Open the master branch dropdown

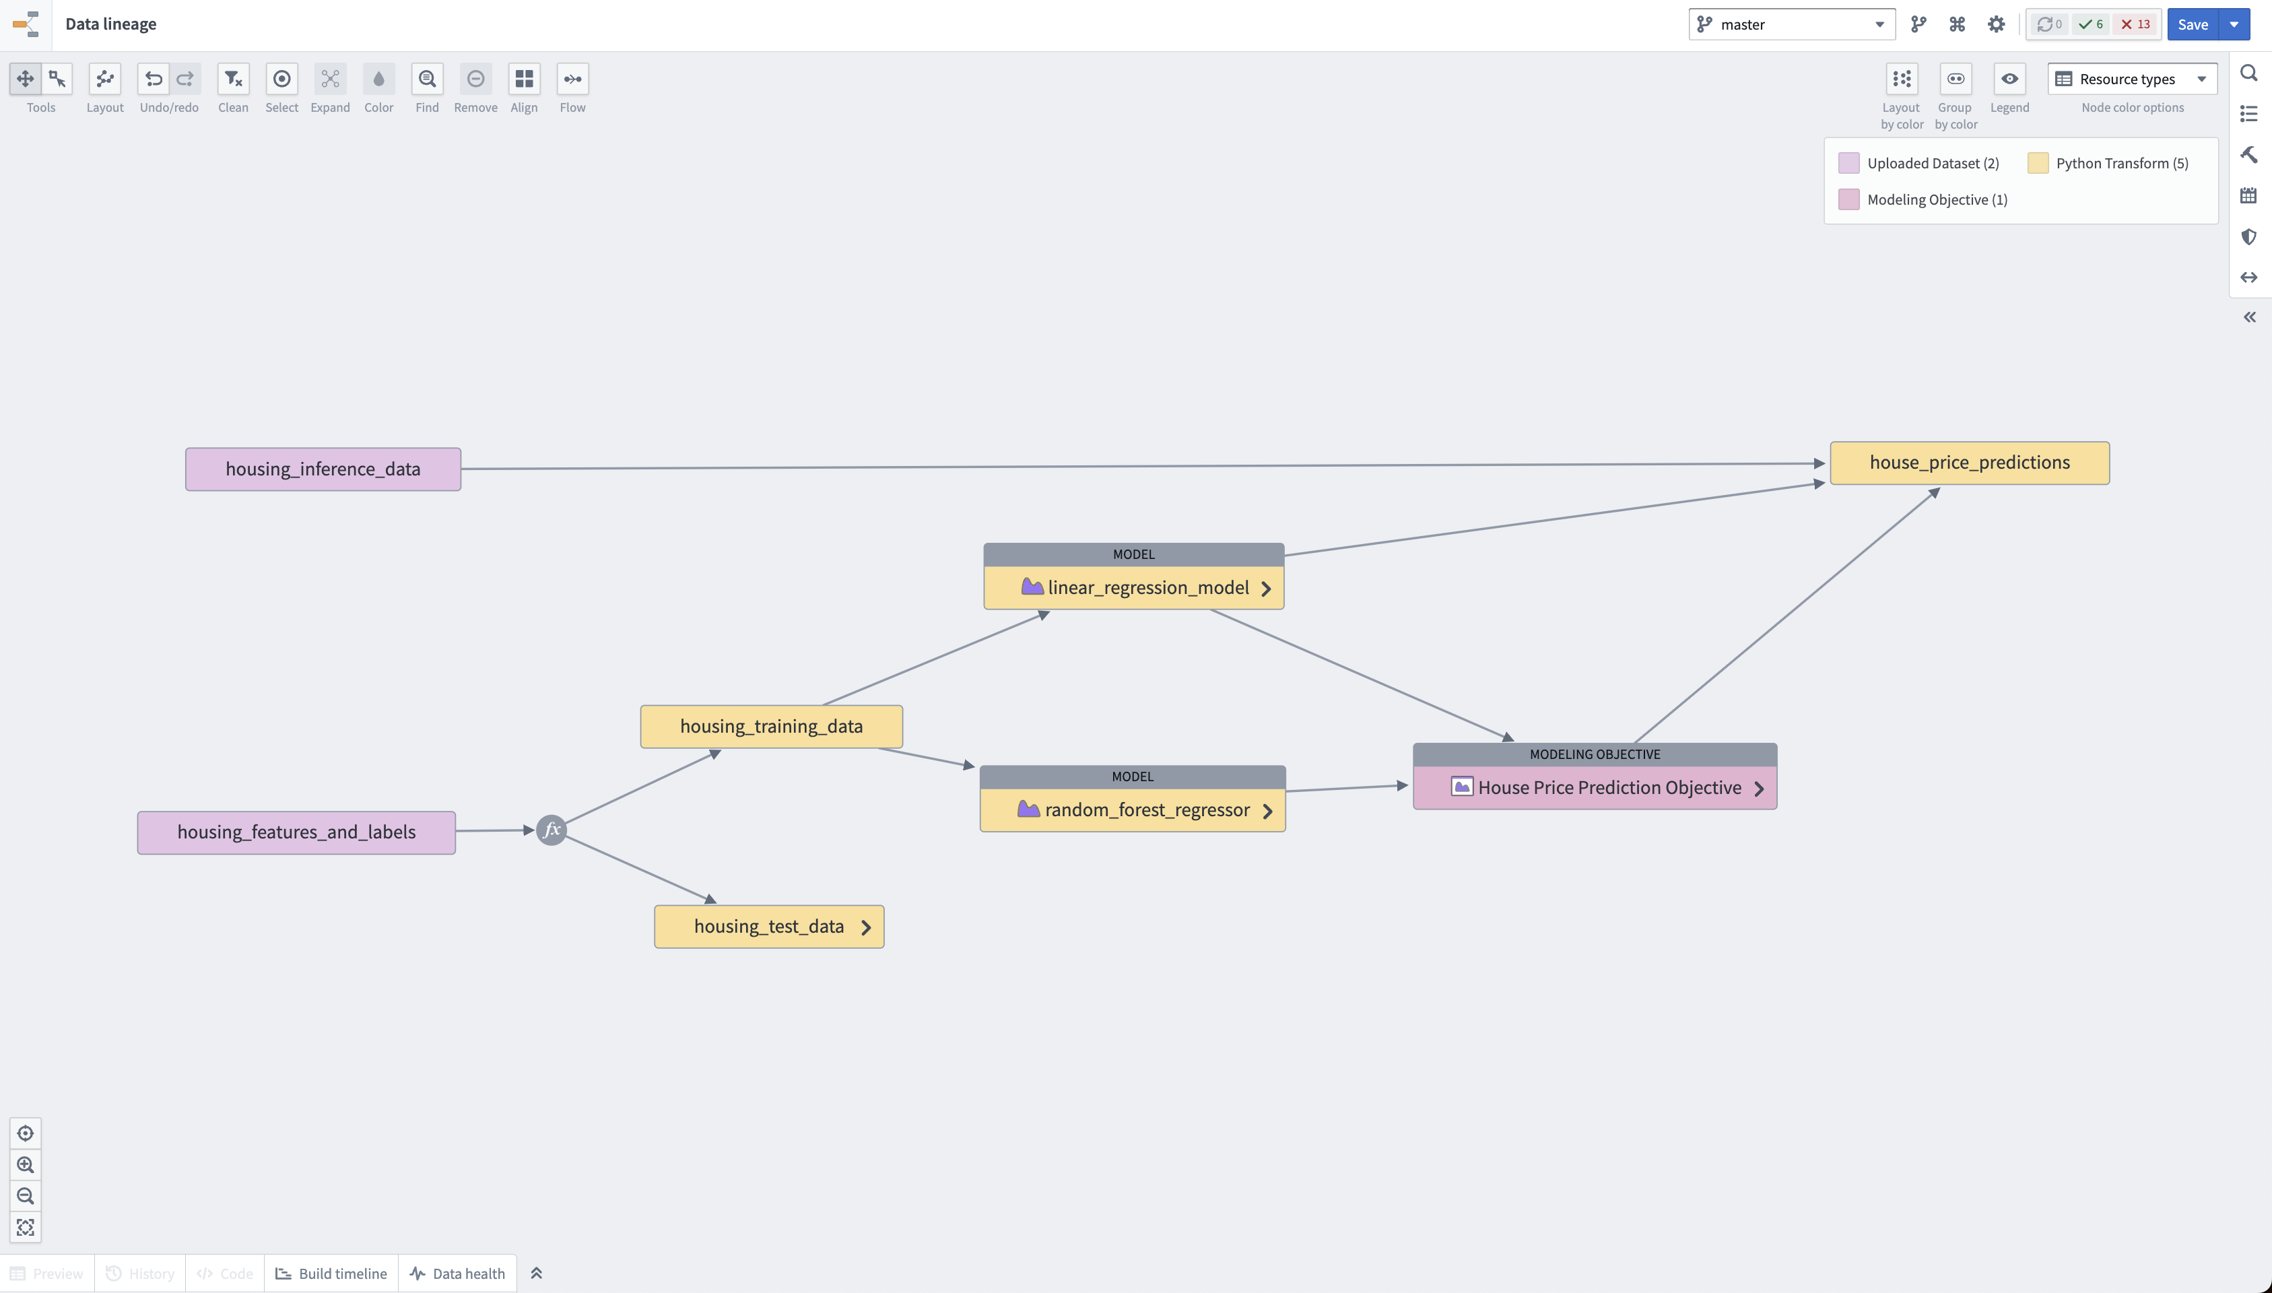(1792, 24)
